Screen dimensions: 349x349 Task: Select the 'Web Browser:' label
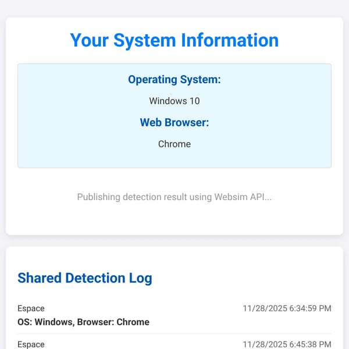[x=174, y=122]
